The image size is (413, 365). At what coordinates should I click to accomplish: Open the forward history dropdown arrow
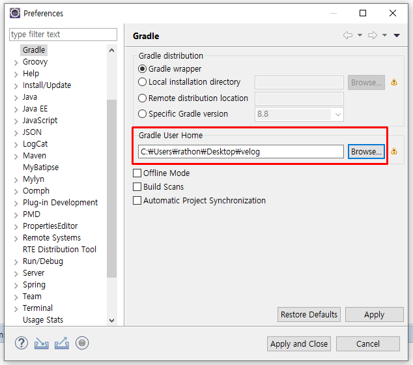pos(384,35)
